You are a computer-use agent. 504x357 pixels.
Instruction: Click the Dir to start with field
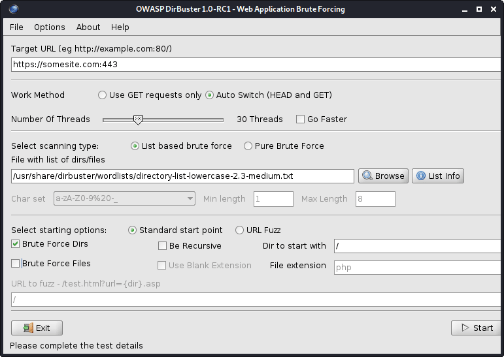pyautogui.click(x=417, y=246)
